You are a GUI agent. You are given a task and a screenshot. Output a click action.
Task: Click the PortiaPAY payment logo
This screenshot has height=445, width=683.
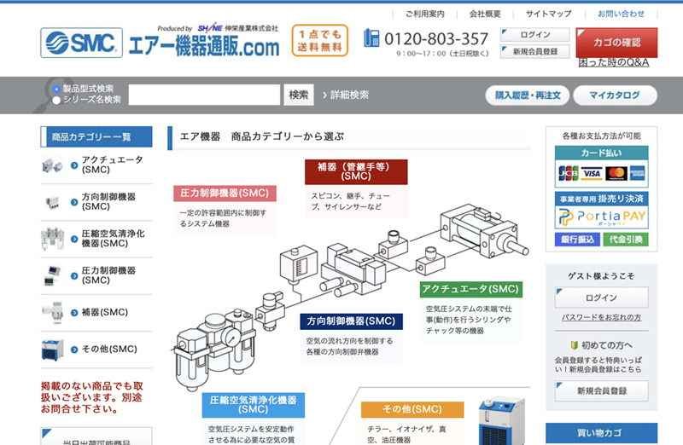coord(602,217)
